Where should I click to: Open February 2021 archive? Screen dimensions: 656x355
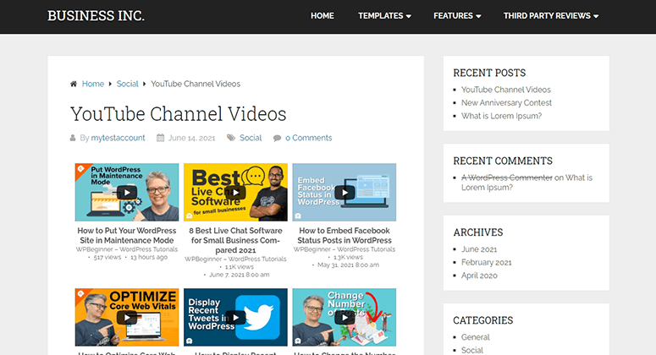486,263
